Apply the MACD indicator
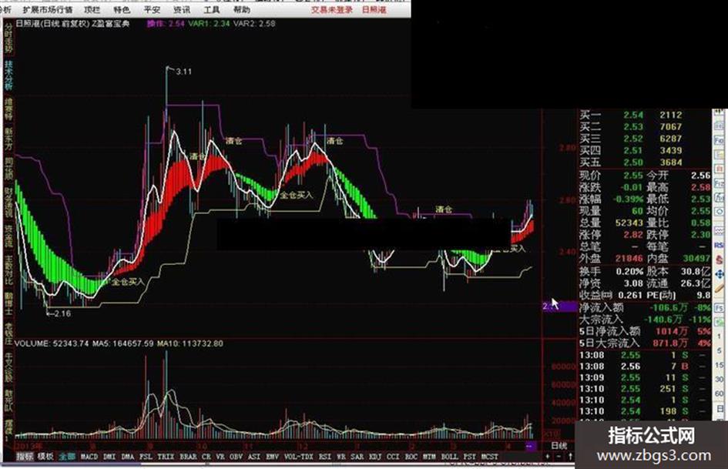This screenshot has width=728, height=469. coord(89,457)
